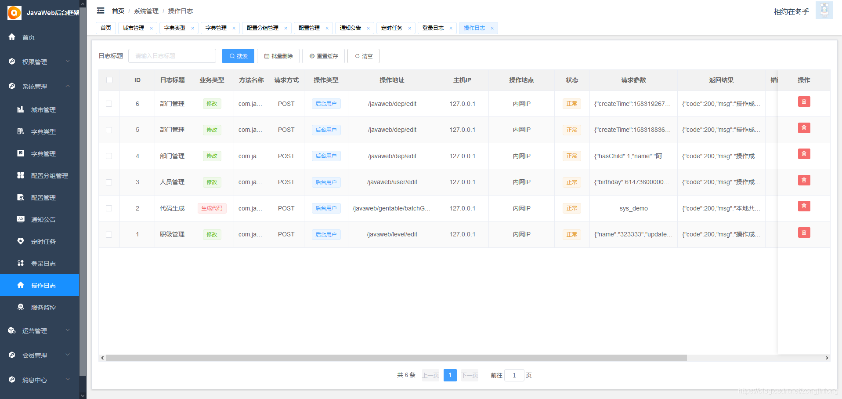Delete log row with ID 6
Image resolution: width=842 pixels, height=399 pixels.
(x=804, y=102)
